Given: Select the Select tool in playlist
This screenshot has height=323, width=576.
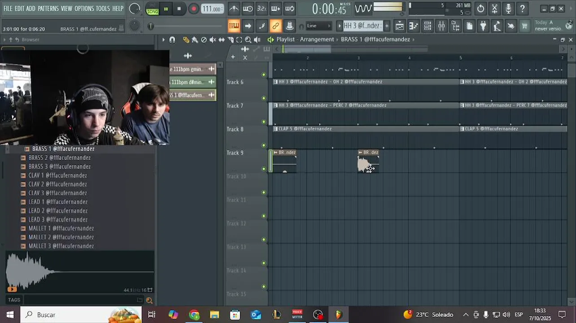Looking at the screenshot, I should tap(239, 39).
